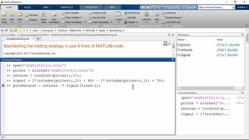249x140 pixels.
Task: Click New Variable
Action: 70,13
